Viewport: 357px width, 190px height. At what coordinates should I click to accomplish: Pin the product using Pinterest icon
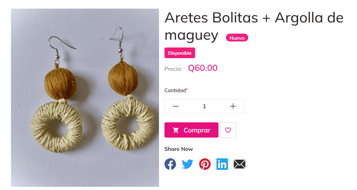(x=205, y=164)
